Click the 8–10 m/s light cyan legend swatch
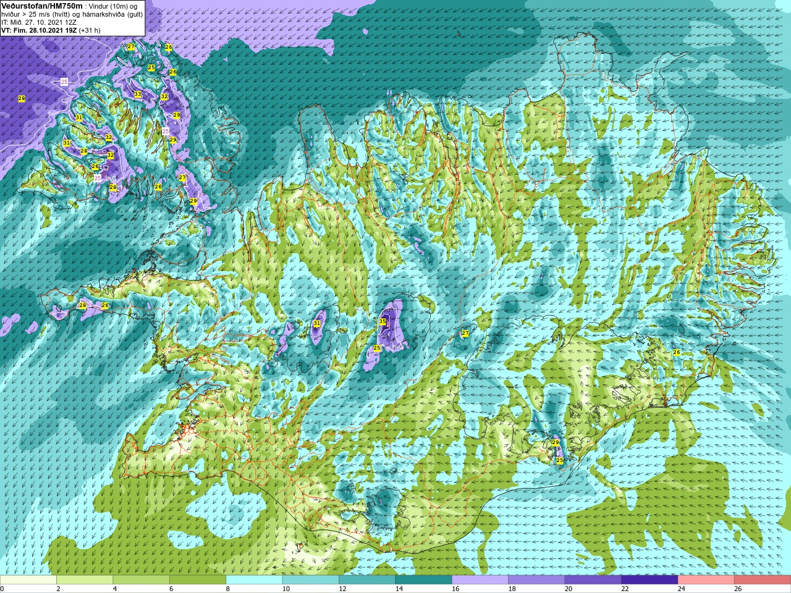Viewport: 791px width, 593px height. point(254,580)
